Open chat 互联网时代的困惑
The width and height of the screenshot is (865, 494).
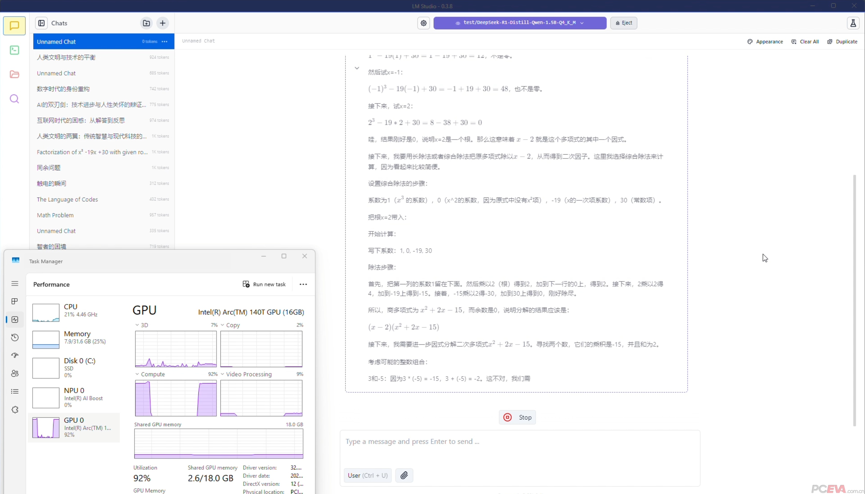tap(104, 120)
